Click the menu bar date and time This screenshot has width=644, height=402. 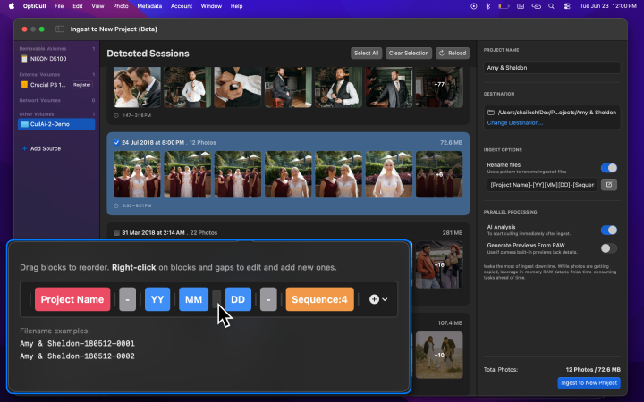point(608,6)
